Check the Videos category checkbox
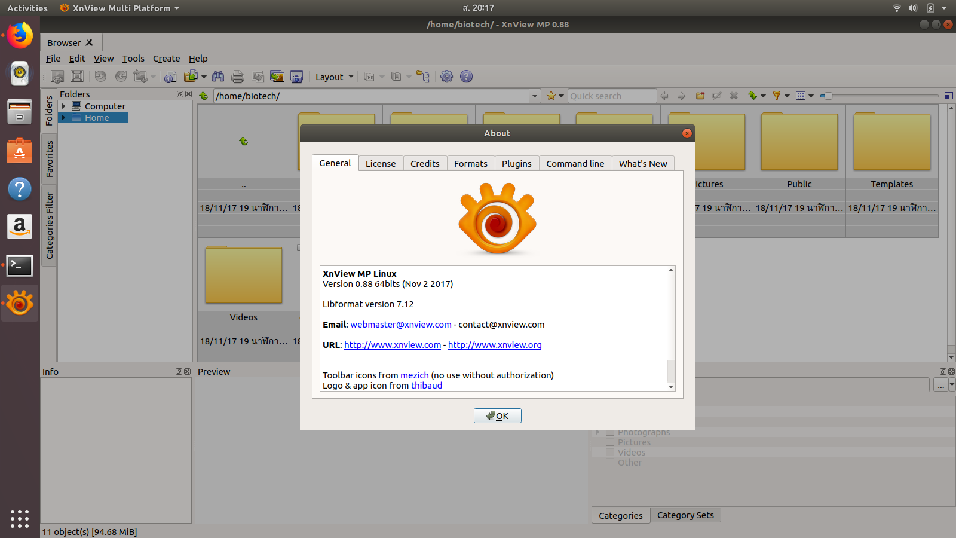Image resolution: width=956 pixels, height=538 pixels. click(x=610, y=453)
